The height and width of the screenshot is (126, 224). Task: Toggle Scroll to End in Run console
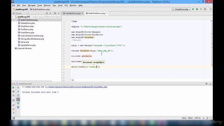point(18,99)
